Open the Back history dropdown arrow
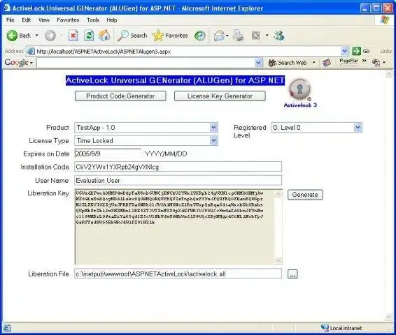The image size is (396, 335). [37, 36]
